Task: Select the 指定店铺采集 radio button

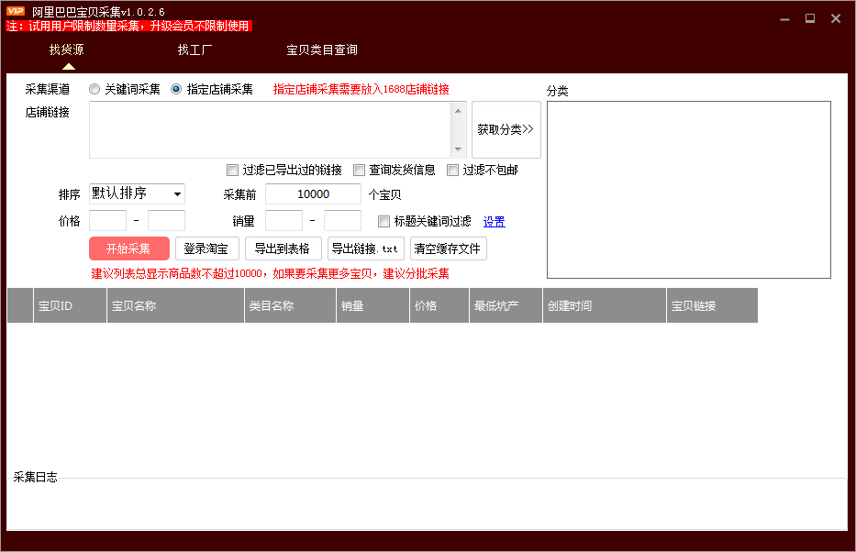Action: (176, 89)
